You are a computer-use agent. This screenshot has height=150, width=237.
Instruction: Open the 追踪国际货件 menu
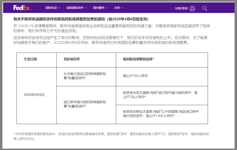tap(75, 8)
